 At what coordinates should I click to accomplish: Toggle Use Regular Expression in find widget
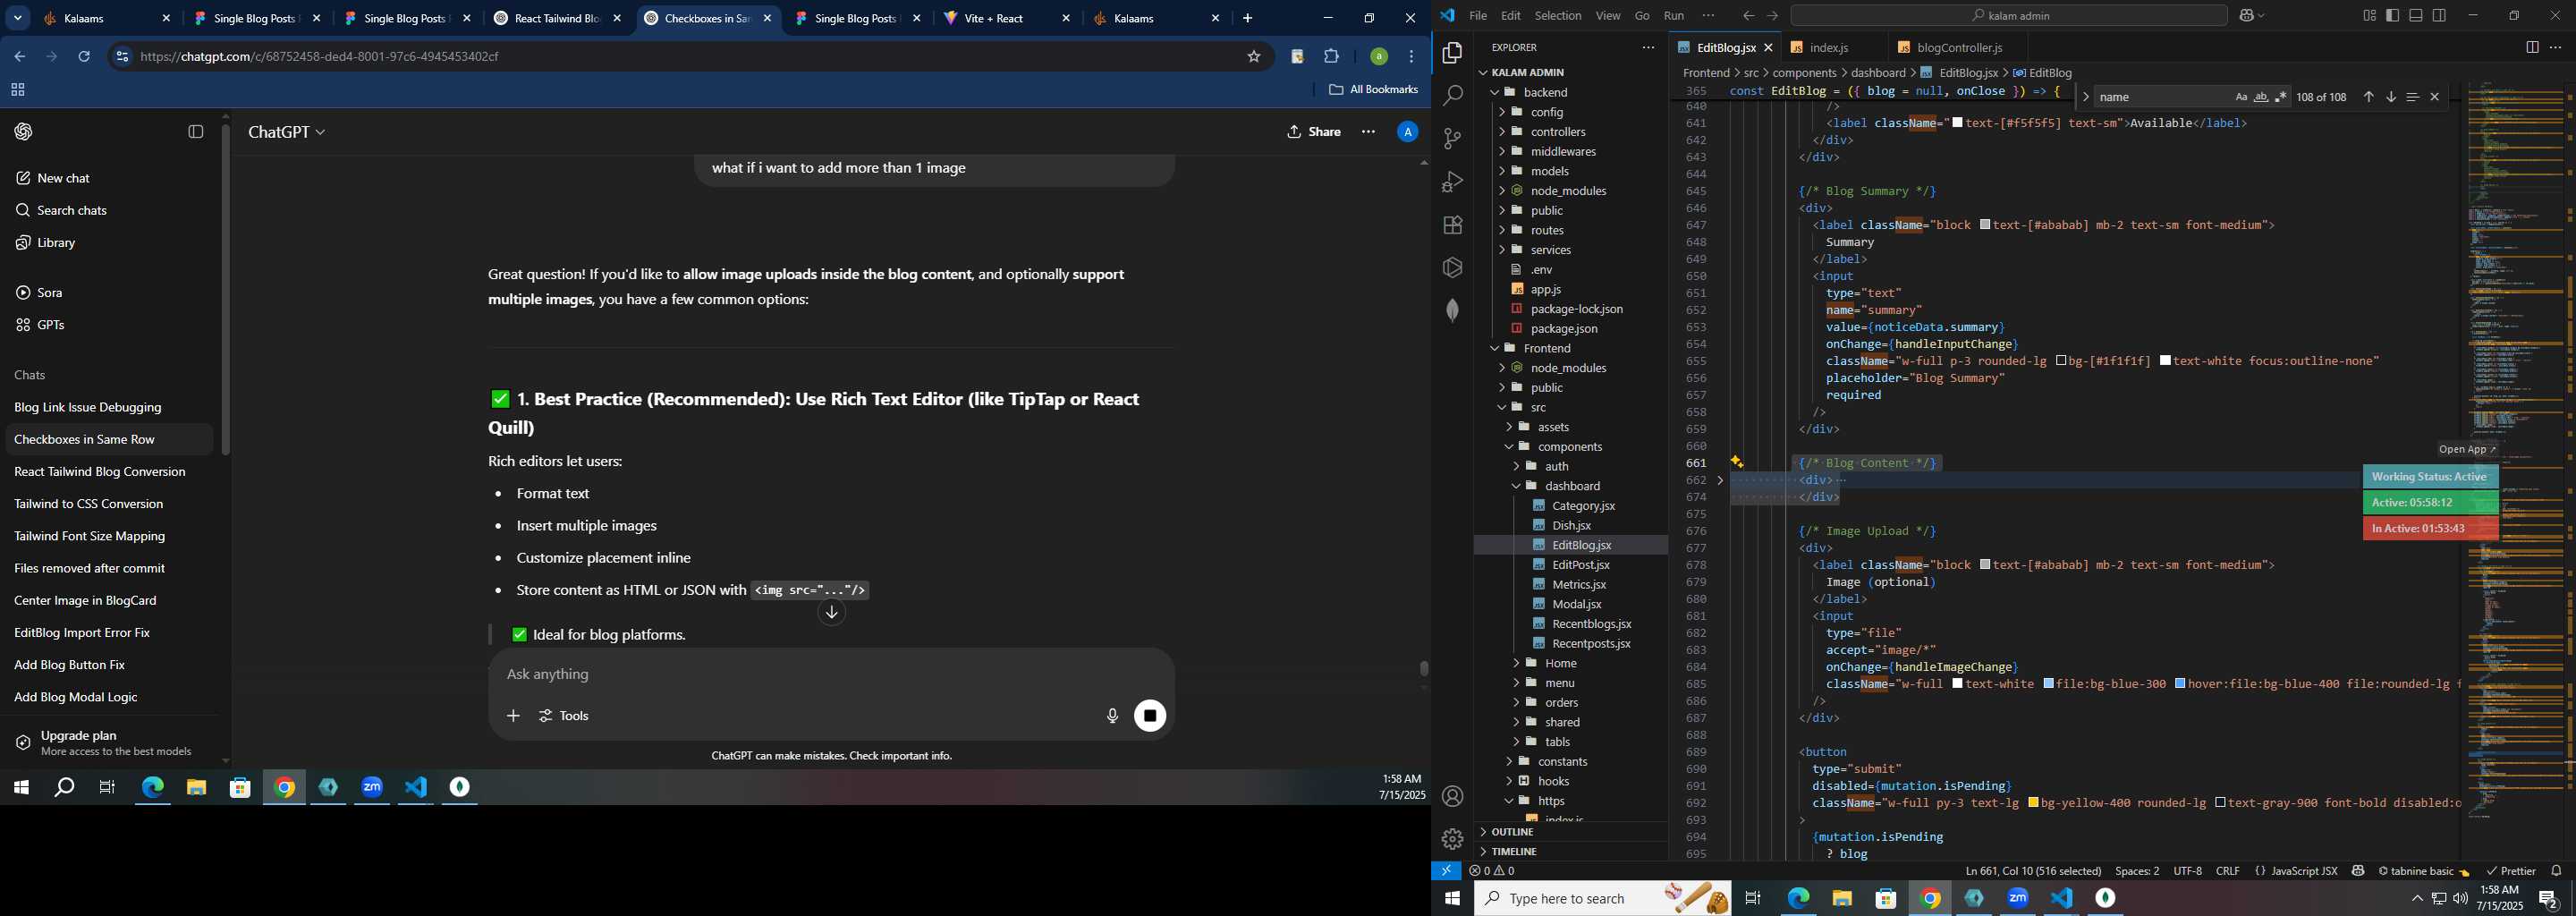[x=2281, y=97]
